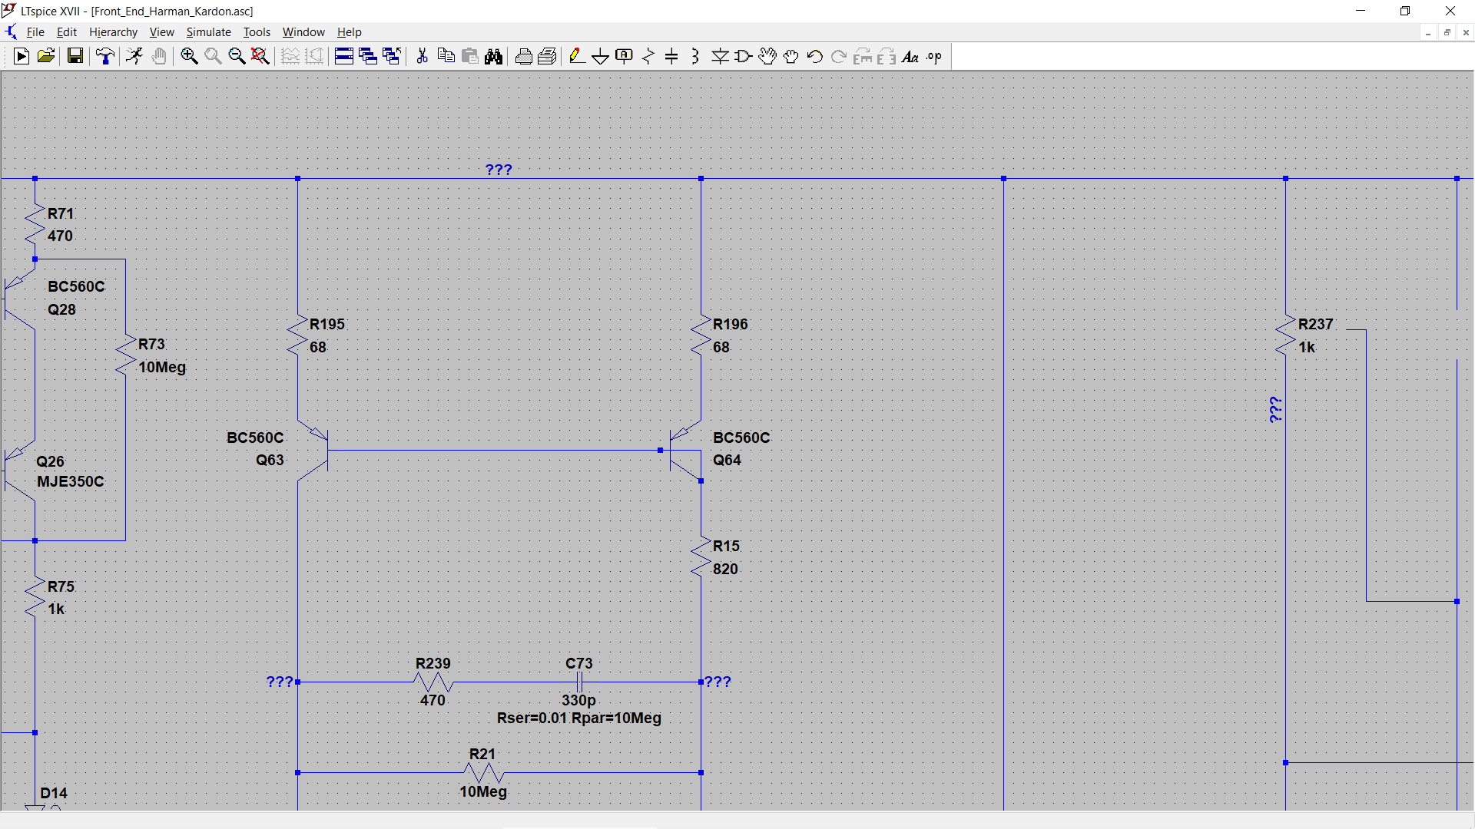This screenshot has height=829, width=1475.
Task: Click the R15 resistor label
Action: pos(726,546)
